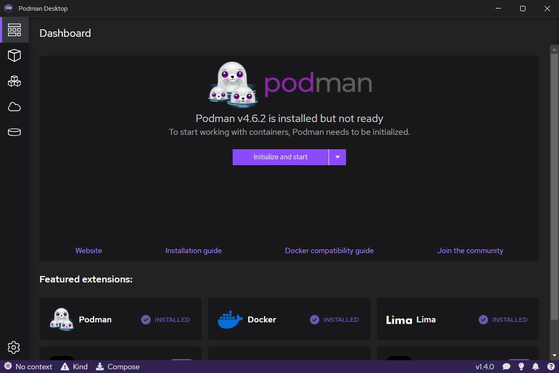Maximize the Podman Desktop window
This screenshot has height=373, width=559.
[x=523, y=8]
